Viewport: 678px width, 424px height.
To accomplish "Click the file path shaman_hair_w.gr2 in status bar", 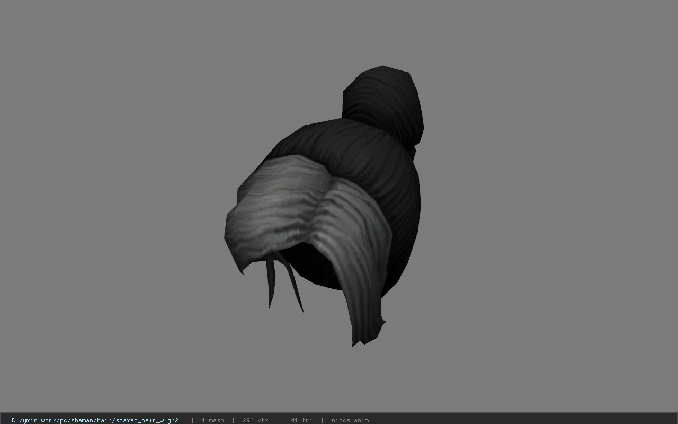I will click(95, 420).
